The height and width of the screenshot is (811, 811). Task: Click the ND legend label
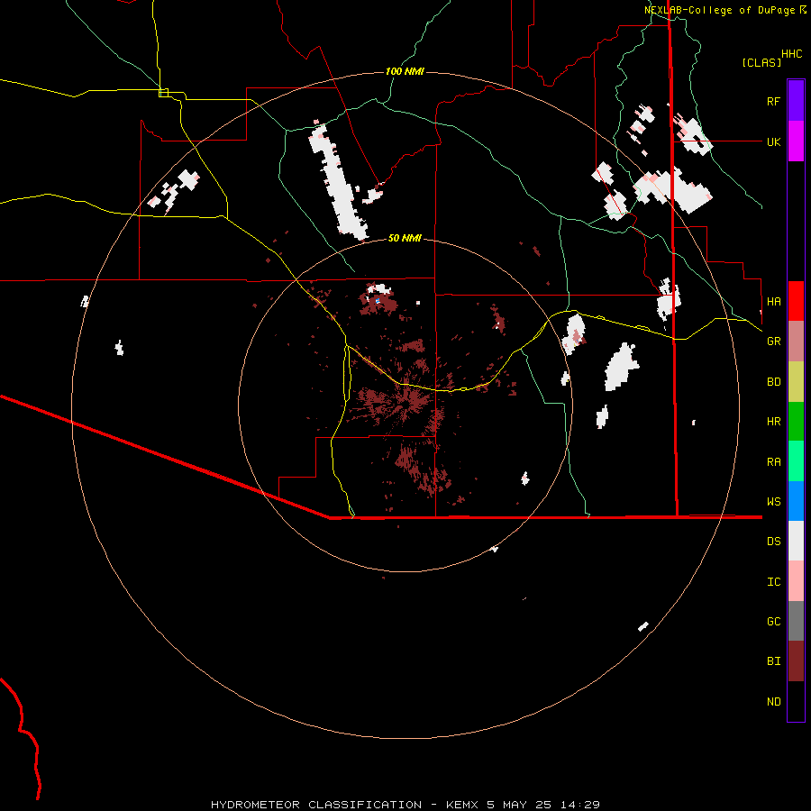click(773, 702)
